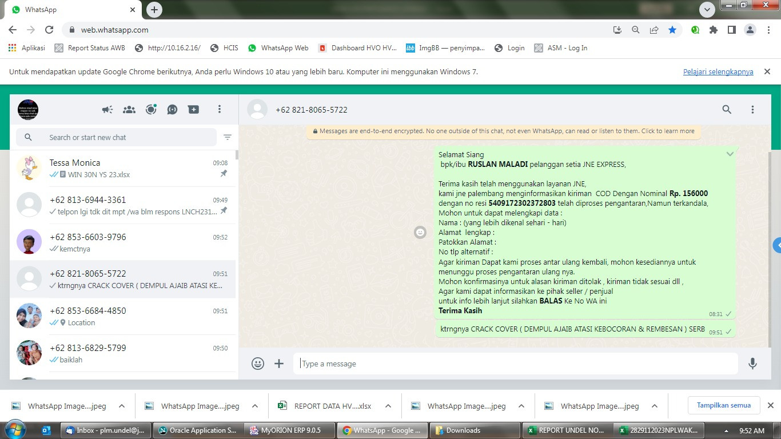Open the conversation three-dot menu
781x439 pixels.
752,109
